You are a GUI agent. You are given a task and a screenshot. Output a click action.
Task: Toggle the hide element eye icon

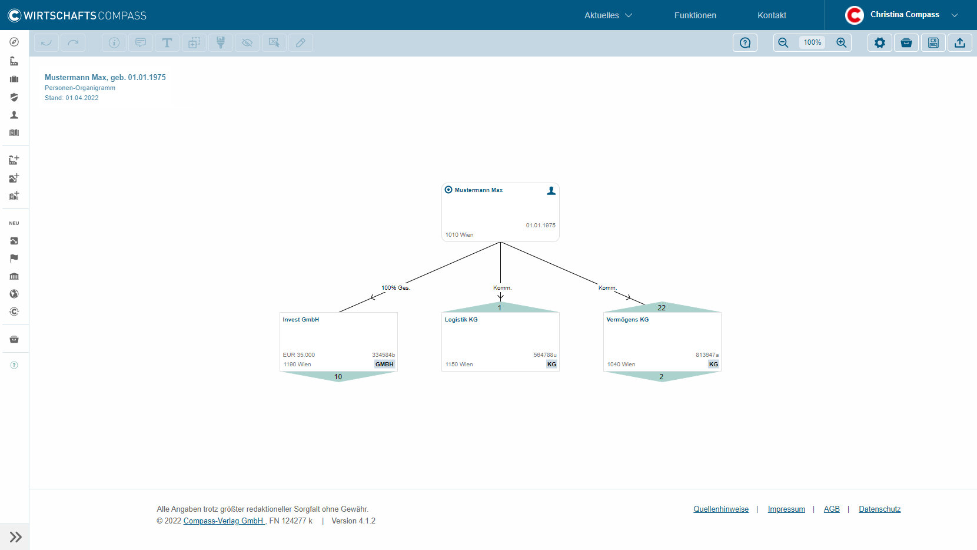pos(247,42)
